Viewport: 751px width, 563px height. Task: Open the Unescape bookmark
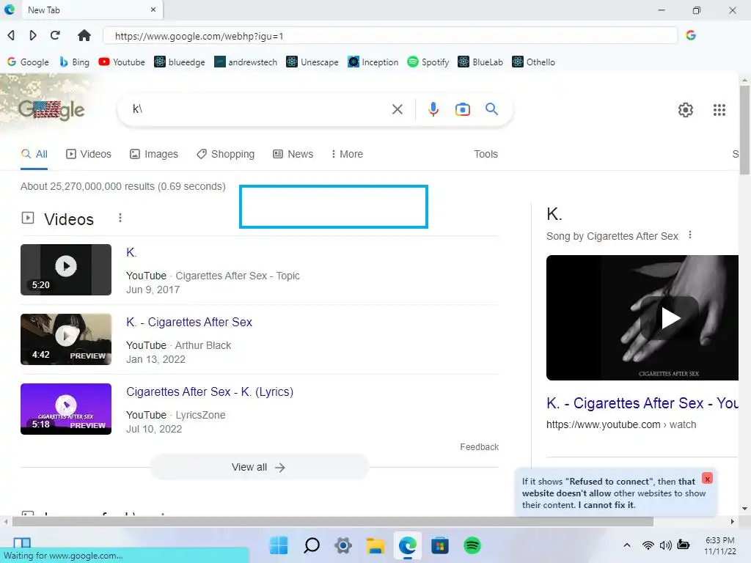point(312,62)
